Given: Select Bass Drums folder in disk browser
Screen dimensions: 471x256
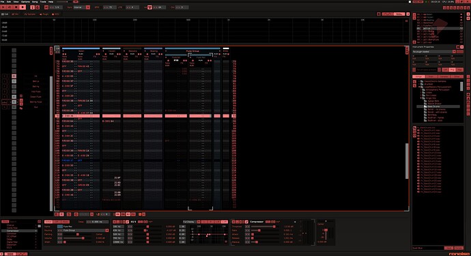Looking at the screenshot, I should click(x=433, y=106).
